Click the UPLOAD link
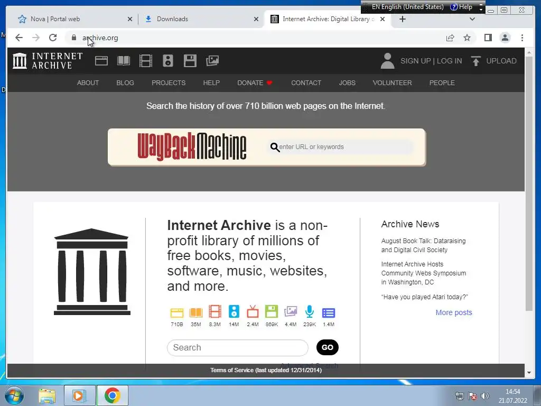 pos(501,61)
